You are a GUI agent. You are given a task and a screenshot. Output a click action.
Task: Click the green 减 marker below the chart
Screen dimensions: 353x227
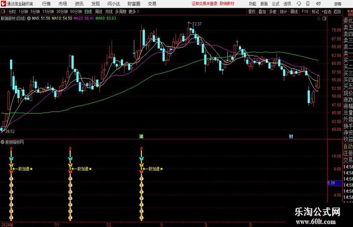coord(141,136)
